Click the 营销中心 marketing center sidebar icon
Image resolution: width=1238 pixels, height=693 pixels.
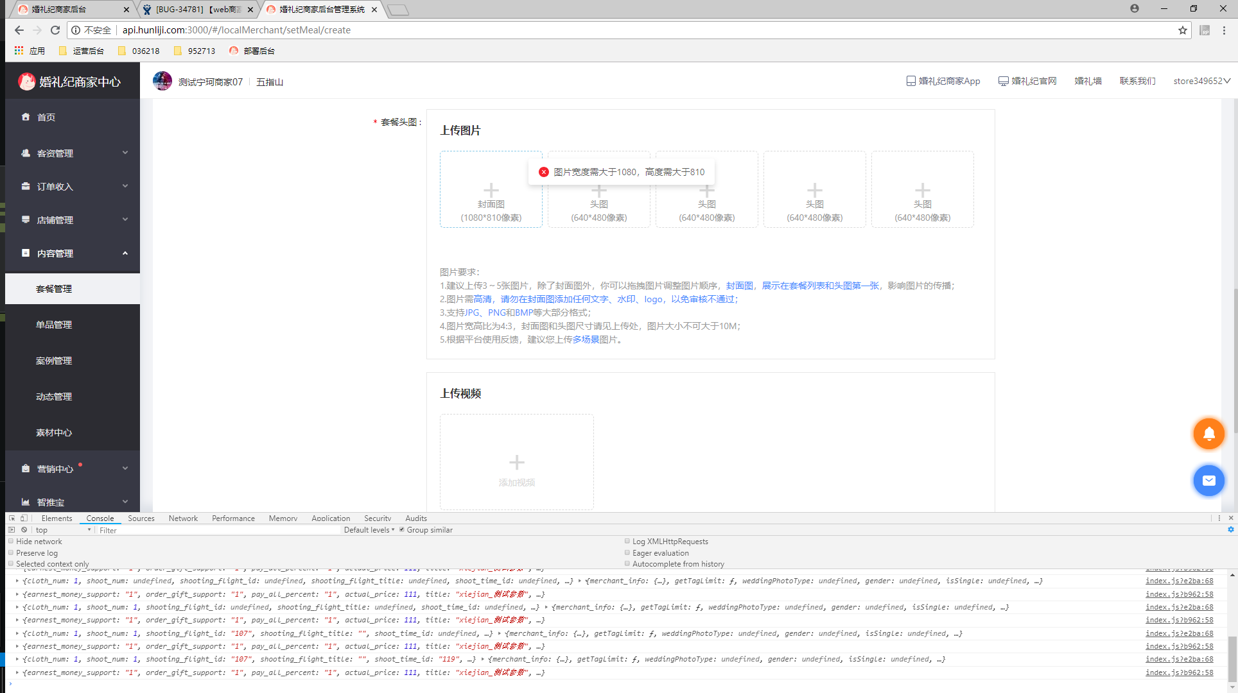tap(26, 468)
